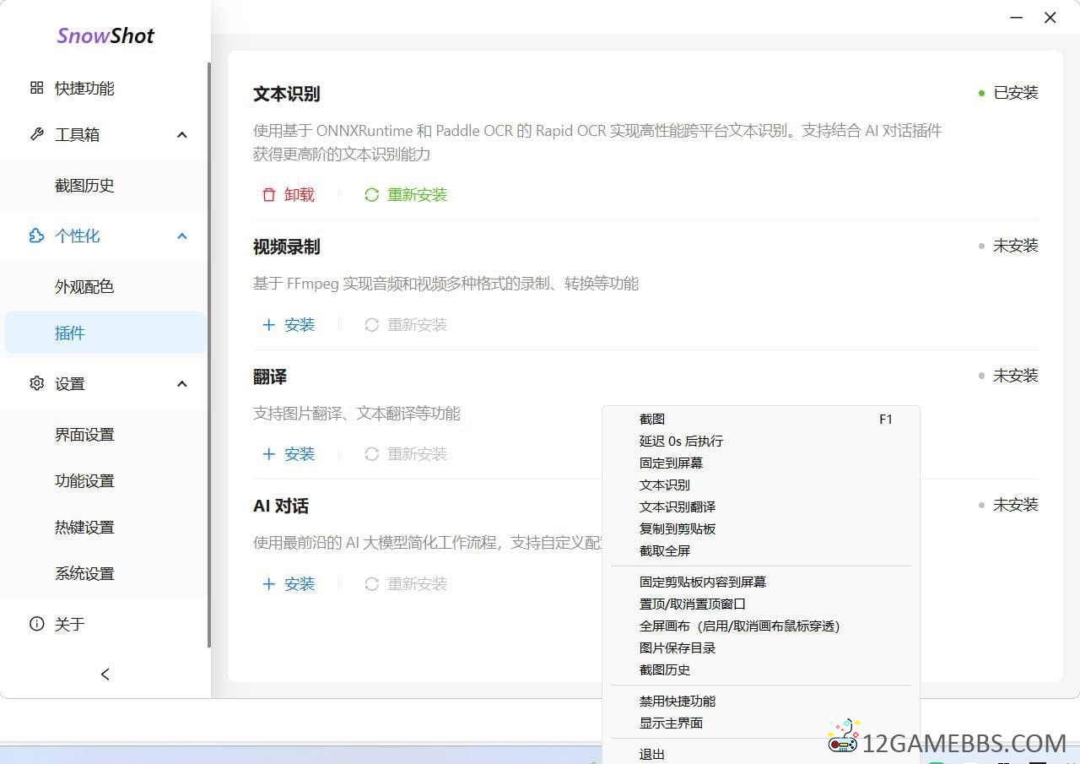Viewport: 1080px width, 764px height.
Task: Click the green 重新安装 refresh icon
Action: [x=371, y=195]
